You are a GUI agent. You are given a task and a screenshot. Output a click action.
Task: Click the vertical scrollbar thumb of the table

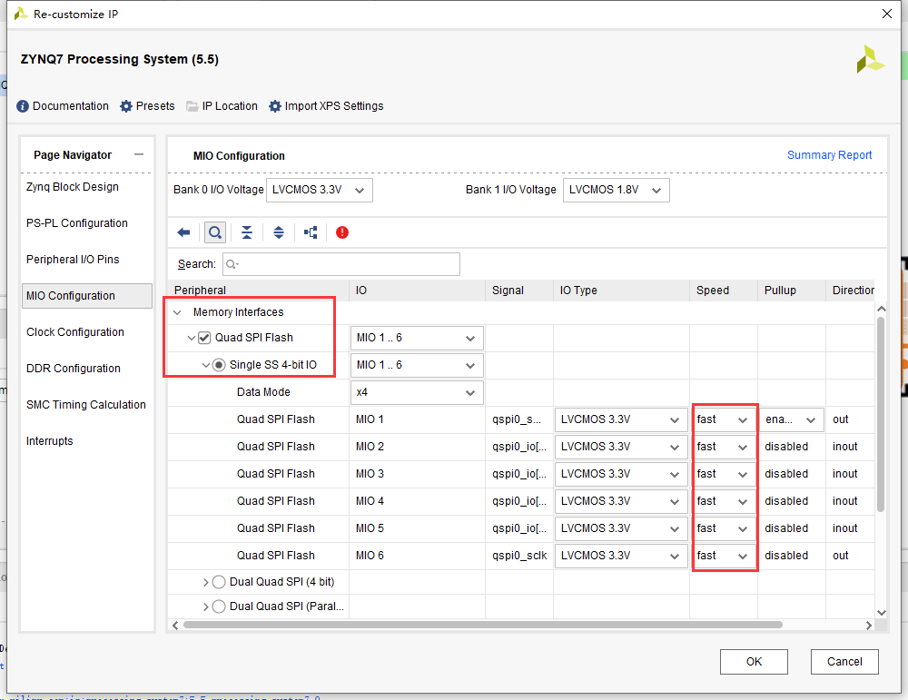pos(881,415)
